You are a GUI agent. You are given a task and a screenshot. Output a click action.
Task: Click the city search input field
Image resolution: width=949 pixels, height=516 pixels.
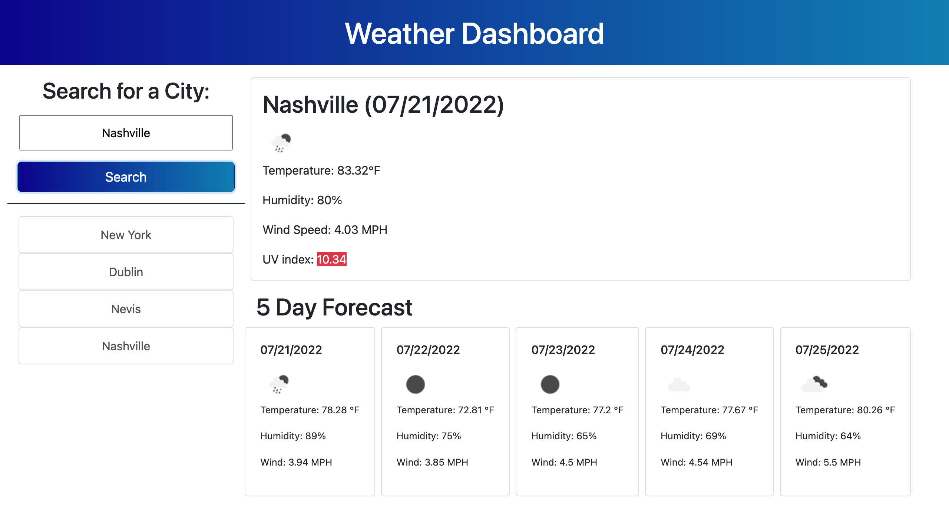tap(126, 133)
